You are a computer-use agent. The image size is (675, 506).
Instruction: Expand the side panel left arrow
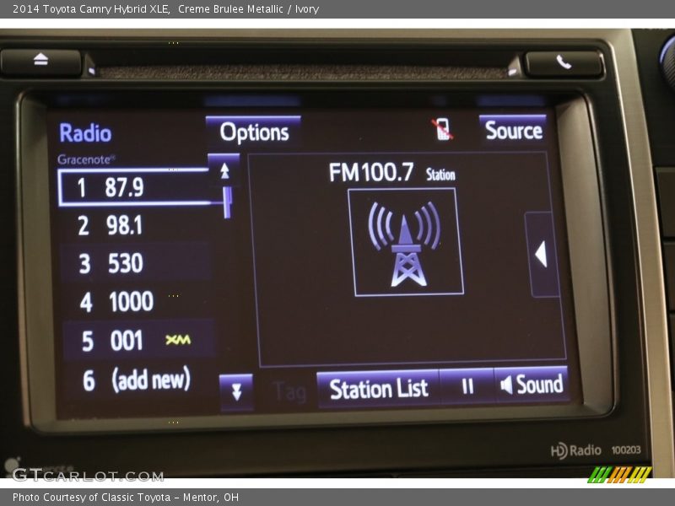coord(541,254)
